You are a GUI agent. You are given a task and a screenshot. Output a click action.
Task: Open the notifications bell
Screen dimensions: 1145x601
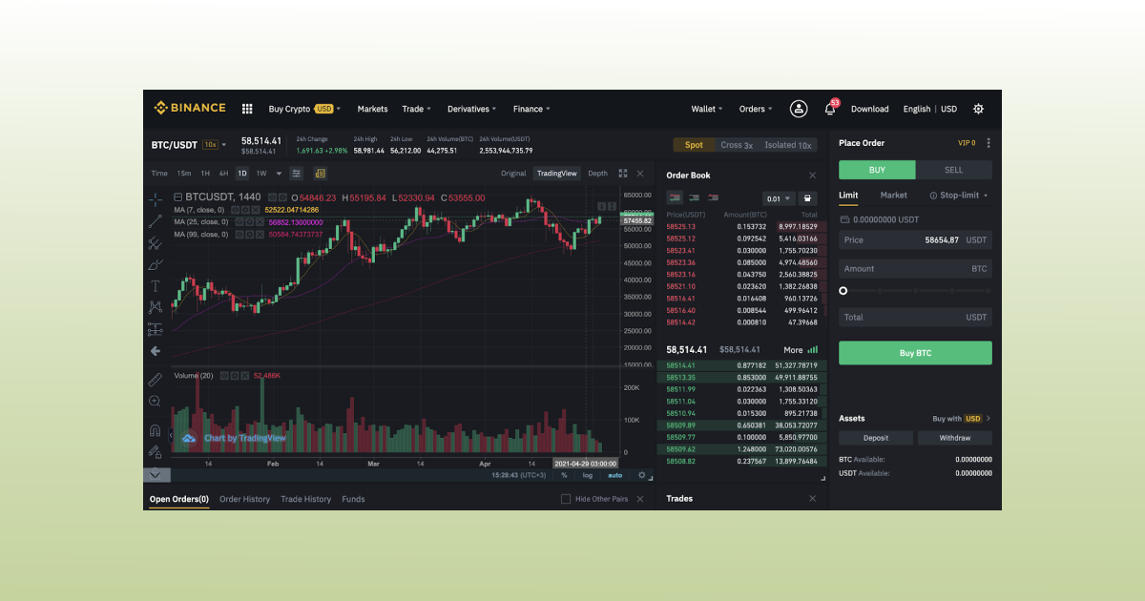pos(829,108)
